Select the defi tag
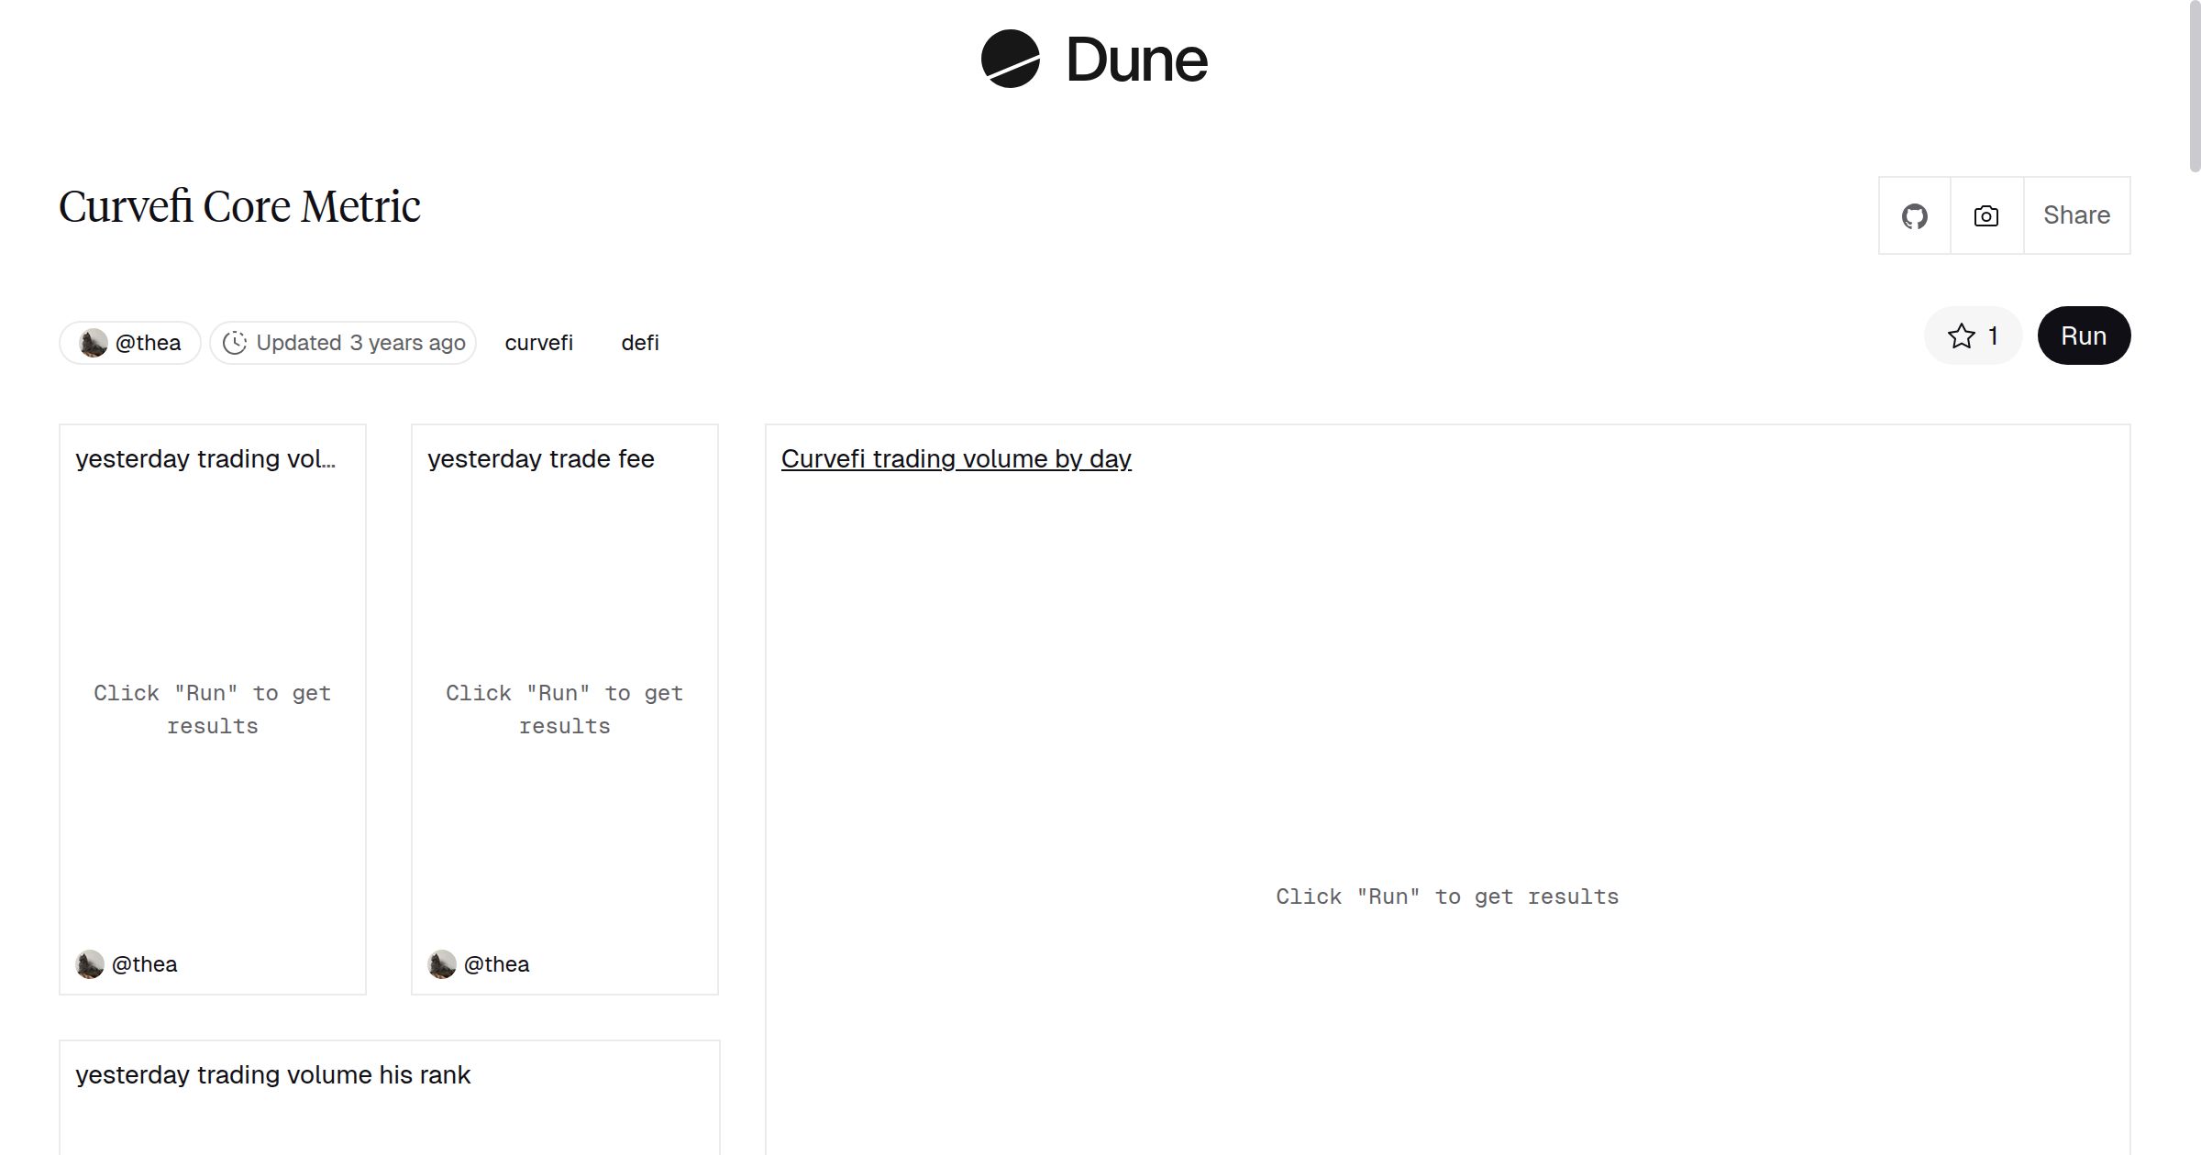The height and width of the screenshot is (1155, 2201). 639,342
